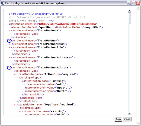Click the Save button
Image resolution: width=141 pixels, height=126 pixels.
[118, 119]
